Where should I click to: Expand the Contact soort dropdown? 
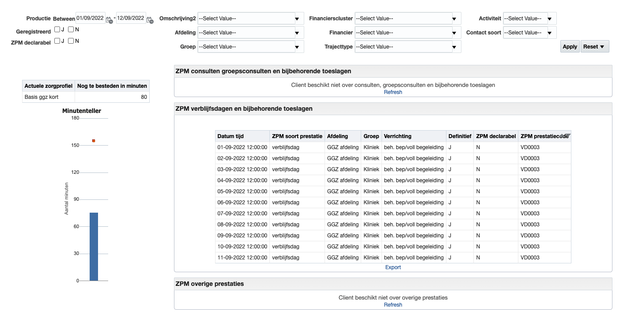[529, 33]
